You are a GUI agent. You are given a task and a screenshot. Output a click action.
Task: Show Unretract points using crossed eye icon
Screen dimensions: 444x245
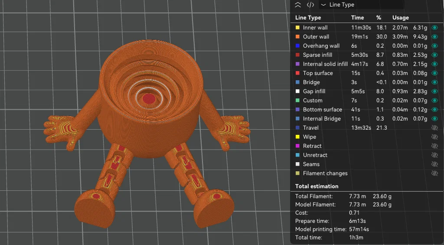coord(434,155)
